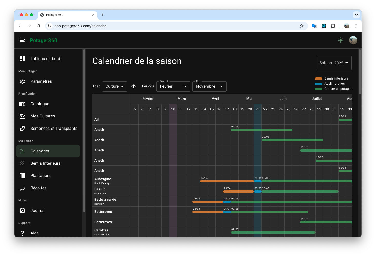Reverse sort order using the arrow button
This screenshot has width=376, height=256.
pyautogui.click(x=134, y=86)
